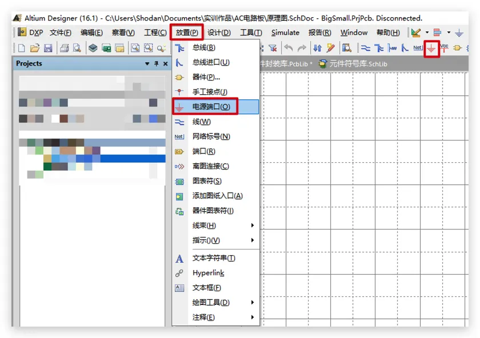Undo the last action with arrow icon
Viewport: 480px width, 338px height.
(289, 48)
